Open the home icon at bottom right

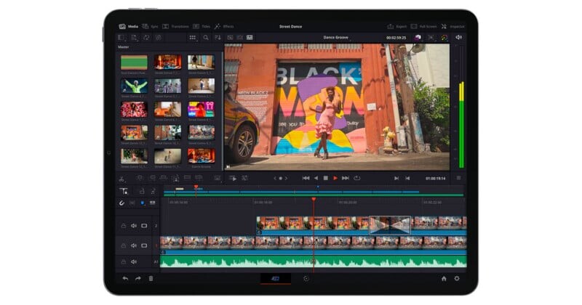(x=444, y=278)
